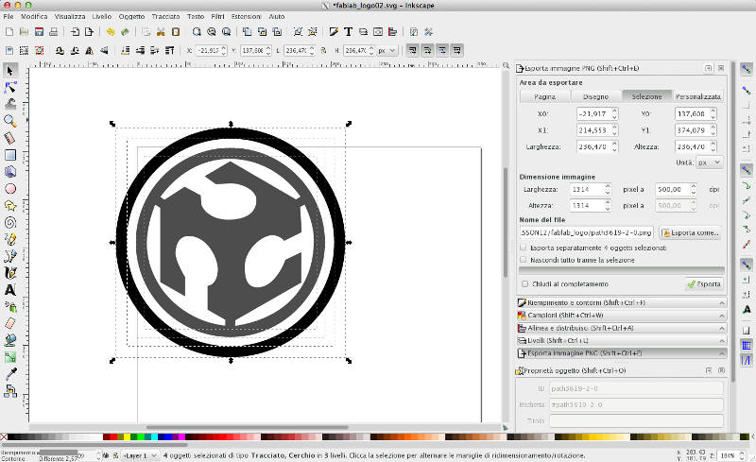This screenshot has width=756, height=462.
Task: Collapse the Esporta immagine PNG panel row
Action: pos(621,353)
